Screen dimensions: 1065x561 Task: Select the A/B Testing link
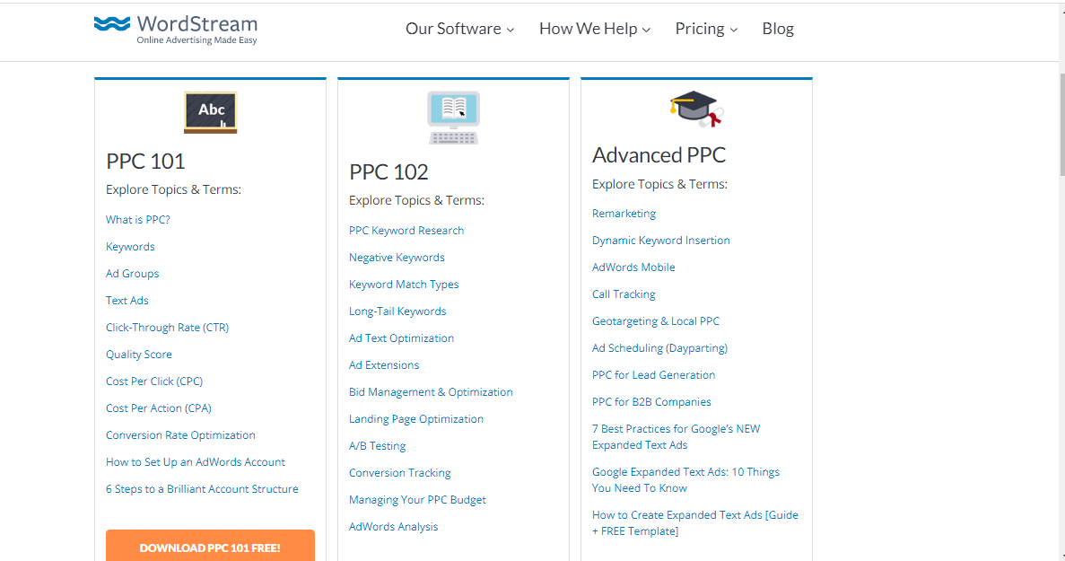(x=377, y=446)
